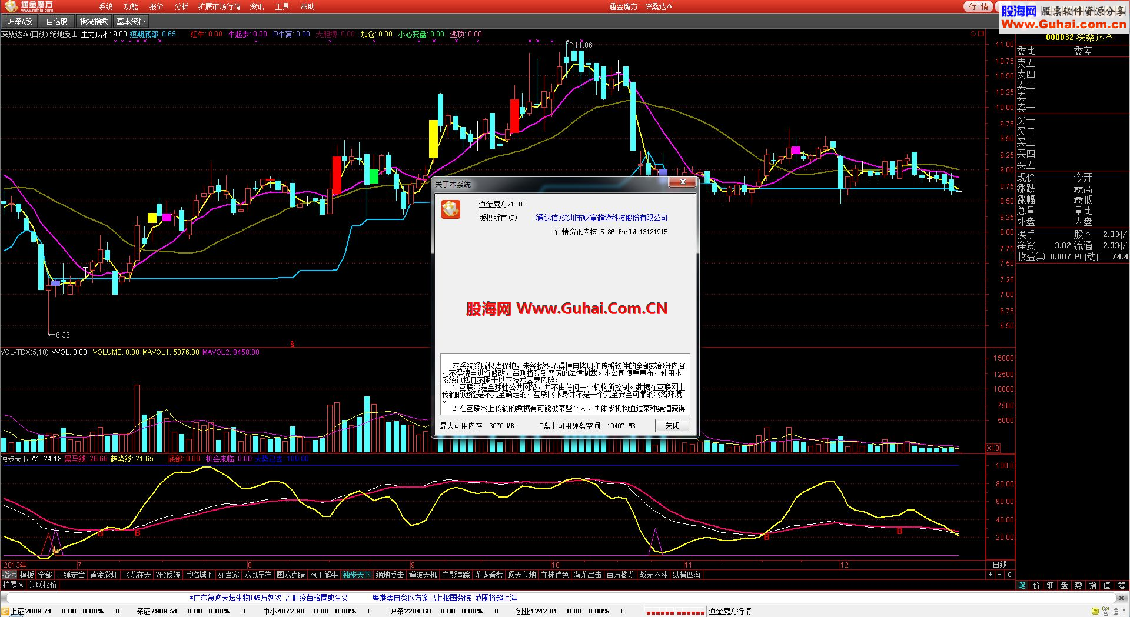Click the 沪深A股 toolbar button
The width and height of the screenshot is (1130, 617).
(19, 21)
